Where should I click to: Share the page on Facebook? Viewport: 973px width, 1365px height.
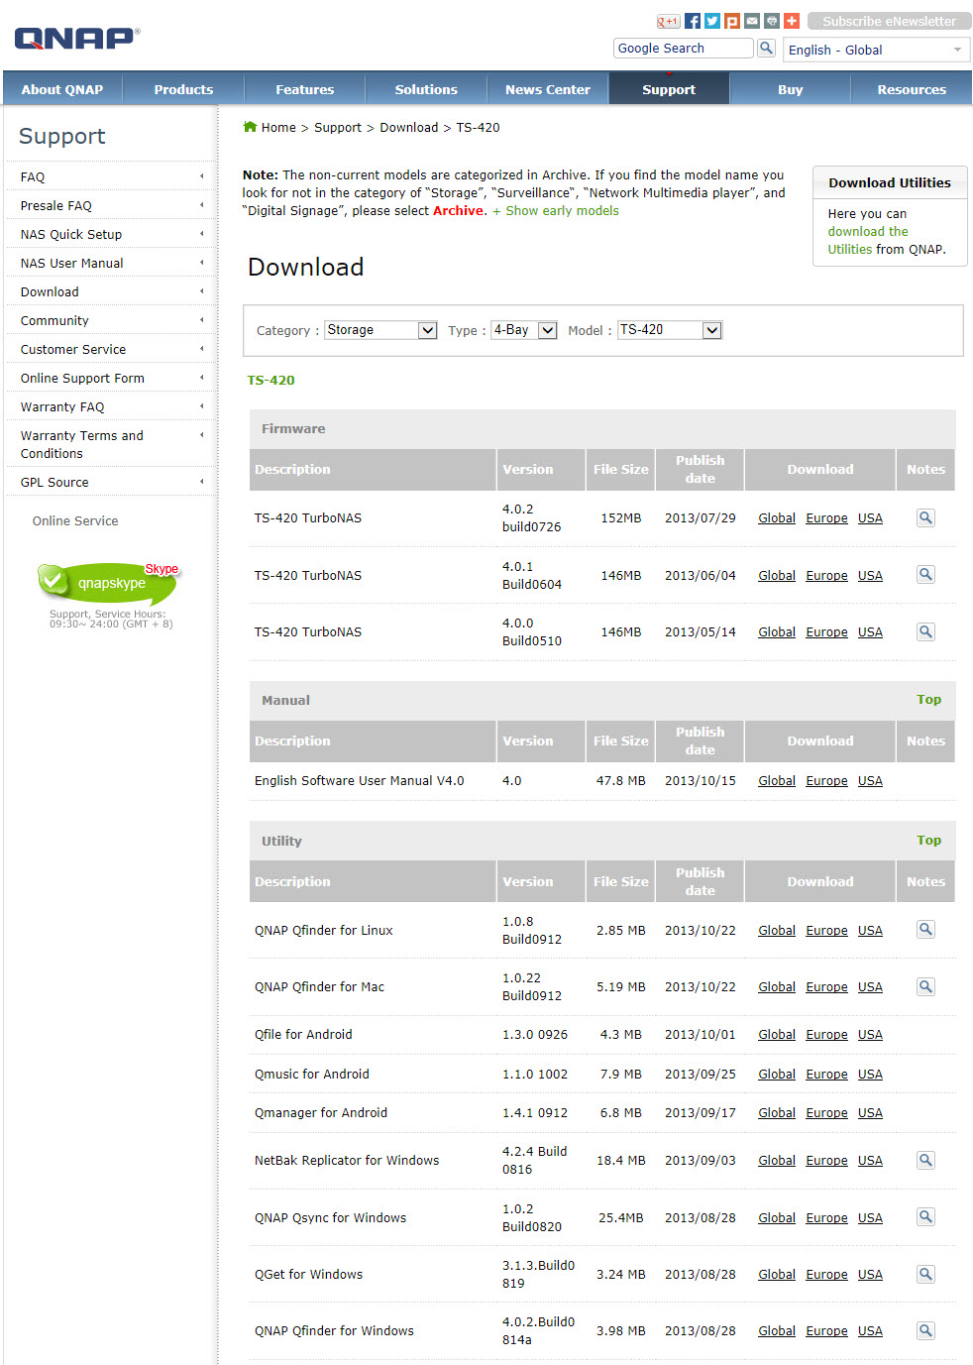pyautogui.click(x=693, y=21)
